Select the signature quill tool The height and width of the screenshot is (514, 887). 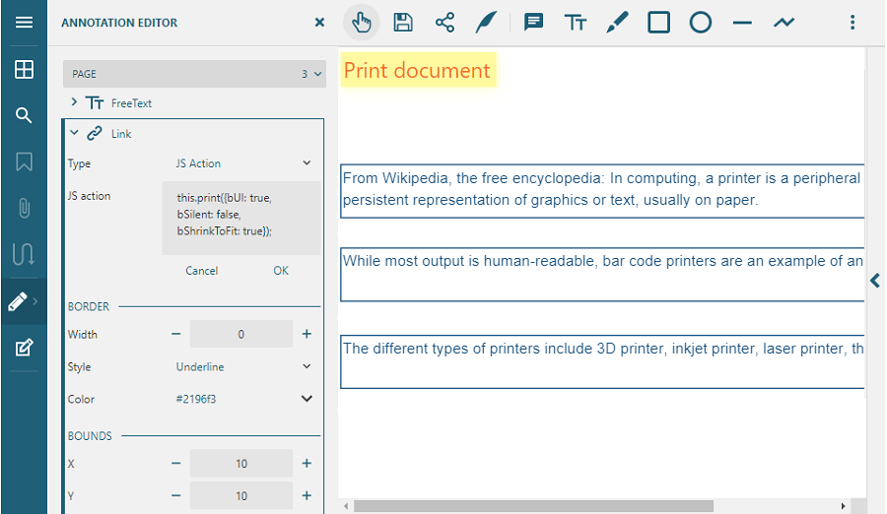tap(487, 23)
